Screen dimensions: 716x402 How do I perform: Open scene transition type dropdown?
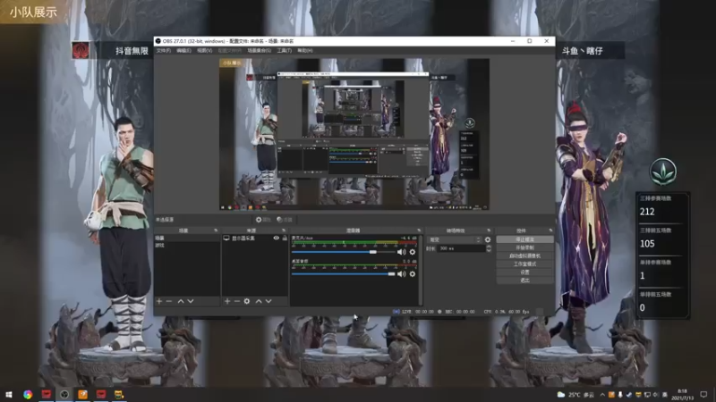455,239
